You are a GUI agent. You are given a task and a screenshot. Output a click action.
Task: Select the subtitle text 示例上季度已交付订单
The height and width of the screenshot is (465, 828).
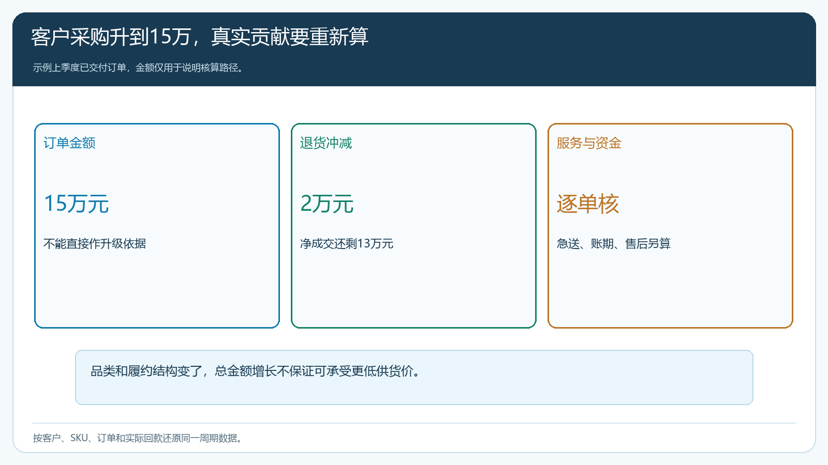80,68
